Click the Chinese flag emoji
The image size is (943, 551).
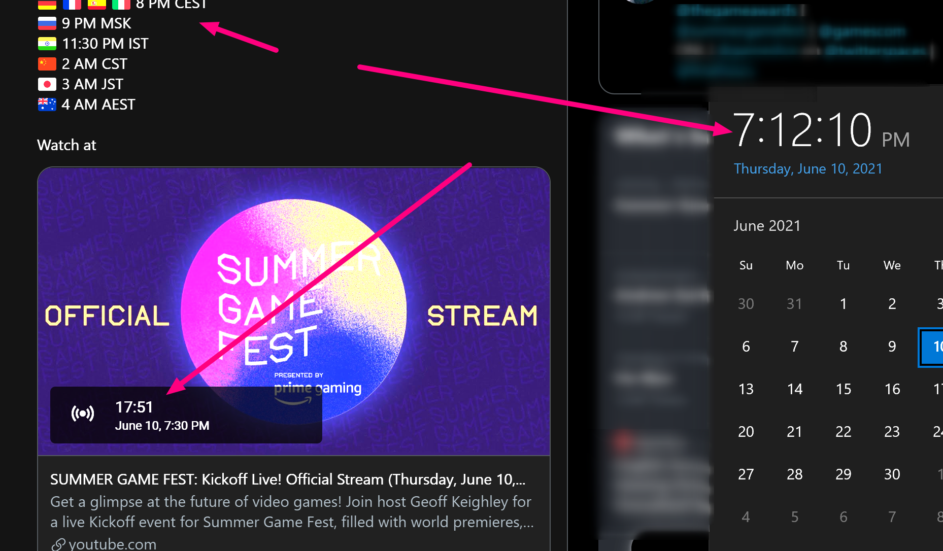click(x=47, y=64)
